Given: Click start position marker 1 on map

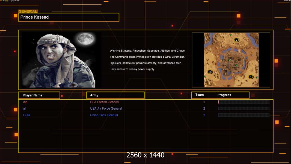Looking at the screenshot, I should pos(251,77).
